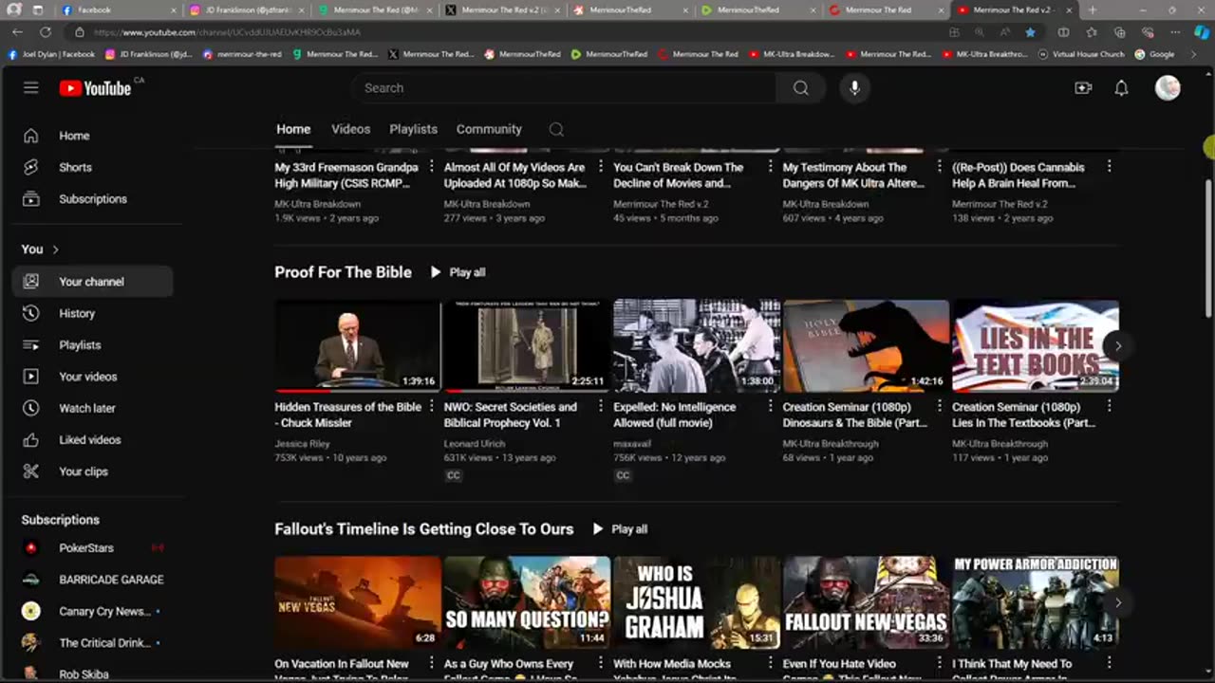Open Hidden Treasures of the Bible thumbnail
Image resolution: width=1215 pixels, height=683 pixels.
pyautogui.click(x=358, y=346)
